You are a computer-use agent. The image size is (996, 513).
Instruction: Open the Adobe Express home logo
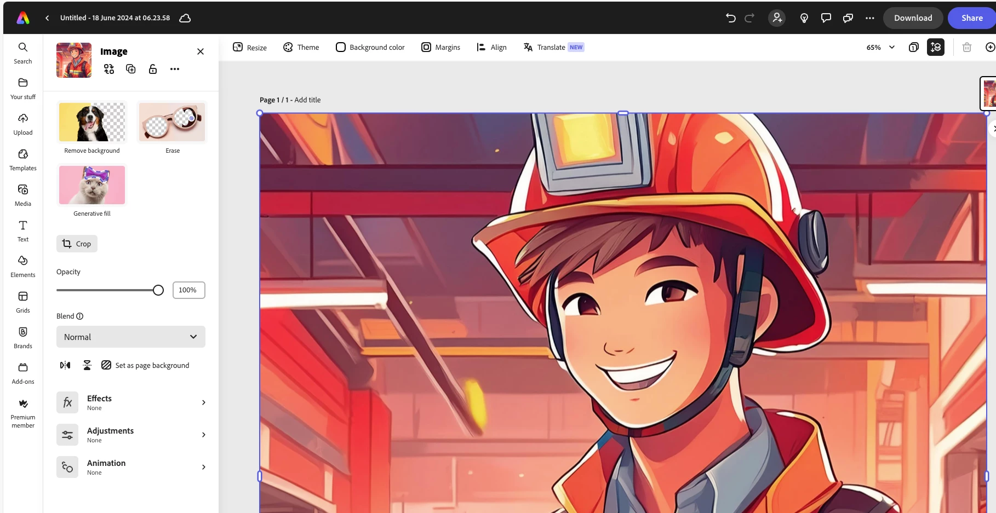coord(23,18)
